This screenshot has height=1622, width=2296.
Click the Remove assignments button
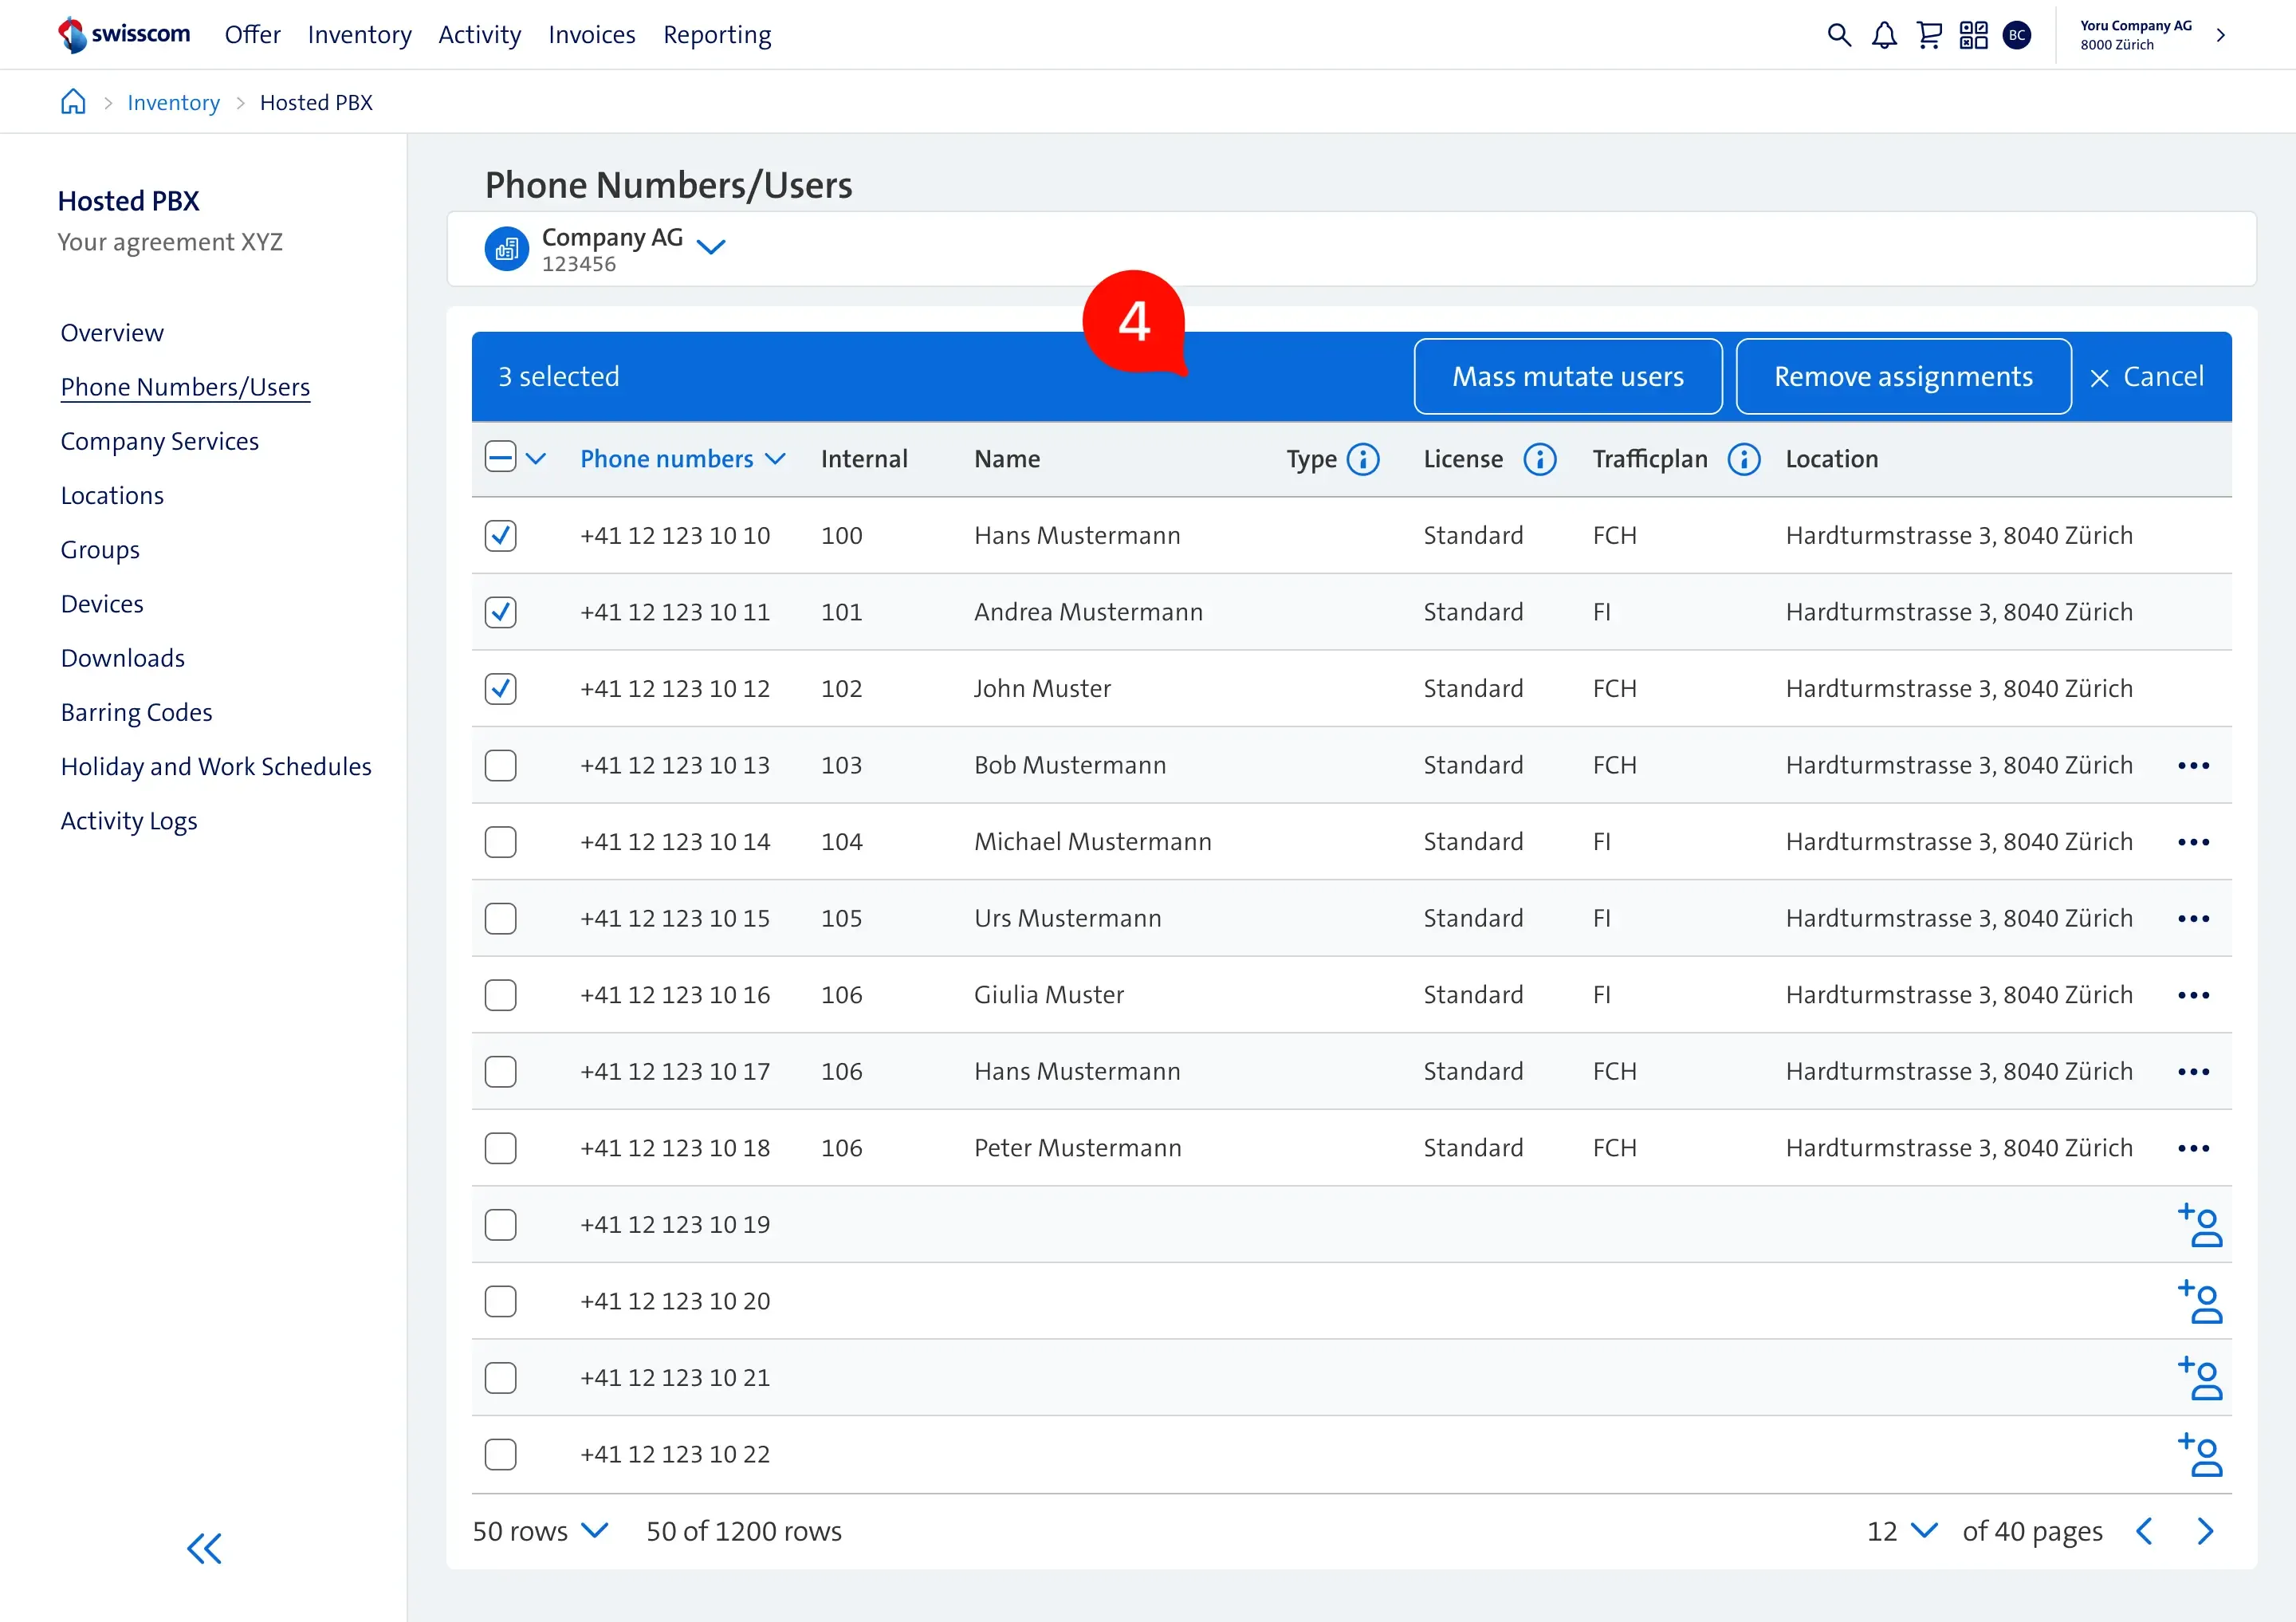coord(1902,376)
